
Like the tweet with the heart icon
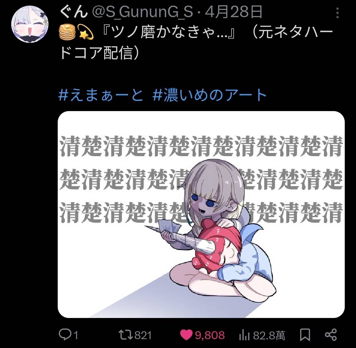point(186,335)
